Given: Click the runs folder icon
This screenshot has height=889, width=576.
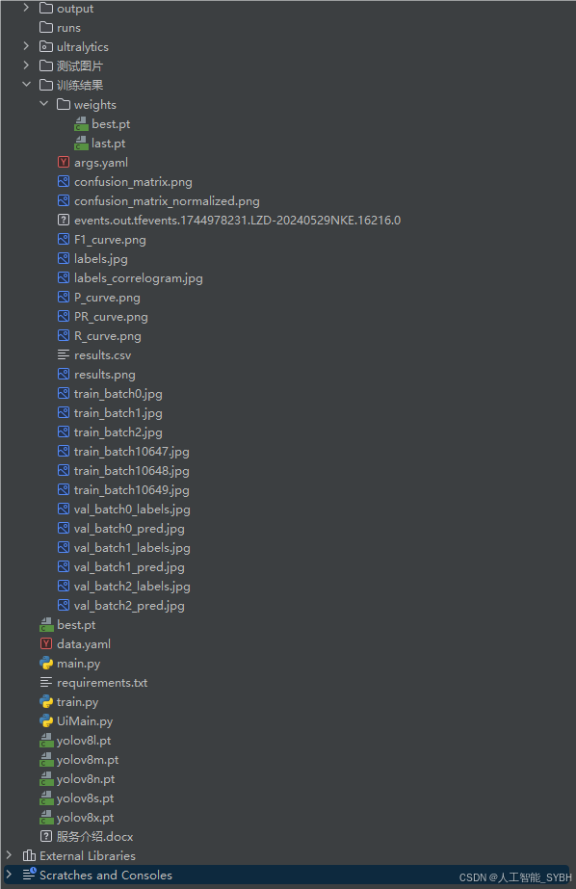Looking at the screenshot, I should tap(46, 27).
